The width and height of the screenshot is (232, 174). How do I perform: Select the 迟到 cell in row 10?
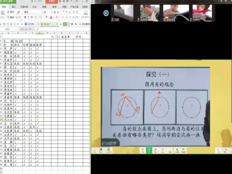pos(18,71)
